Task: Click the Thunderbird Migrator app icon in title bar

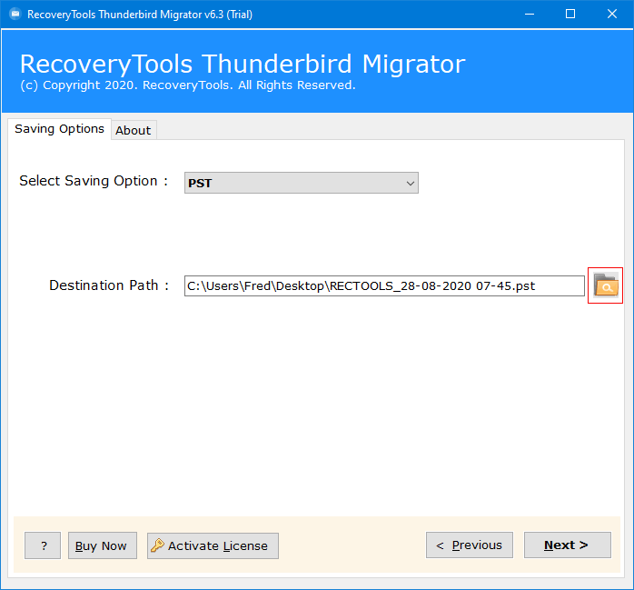Action: (15, 15)
